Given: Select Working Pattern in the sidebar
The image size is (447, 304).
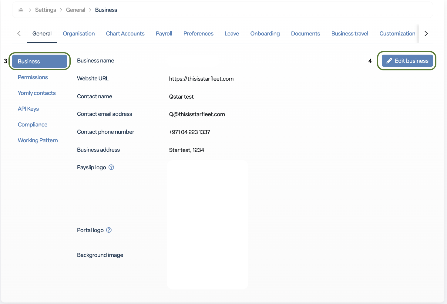Looking at the screenshot, I should (x=38, y=140).
